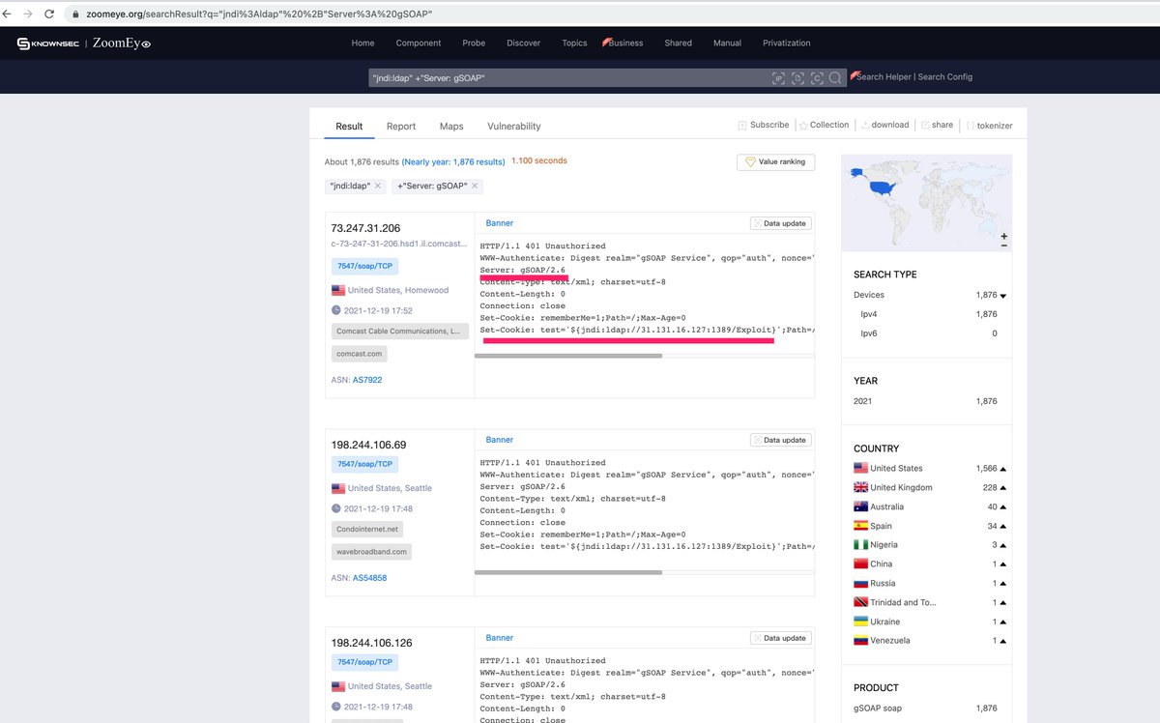Image resolution: width=1160 pixels, height=723 pixels.
Task: Switch to the Maps tab
Action: coord(451,127)
